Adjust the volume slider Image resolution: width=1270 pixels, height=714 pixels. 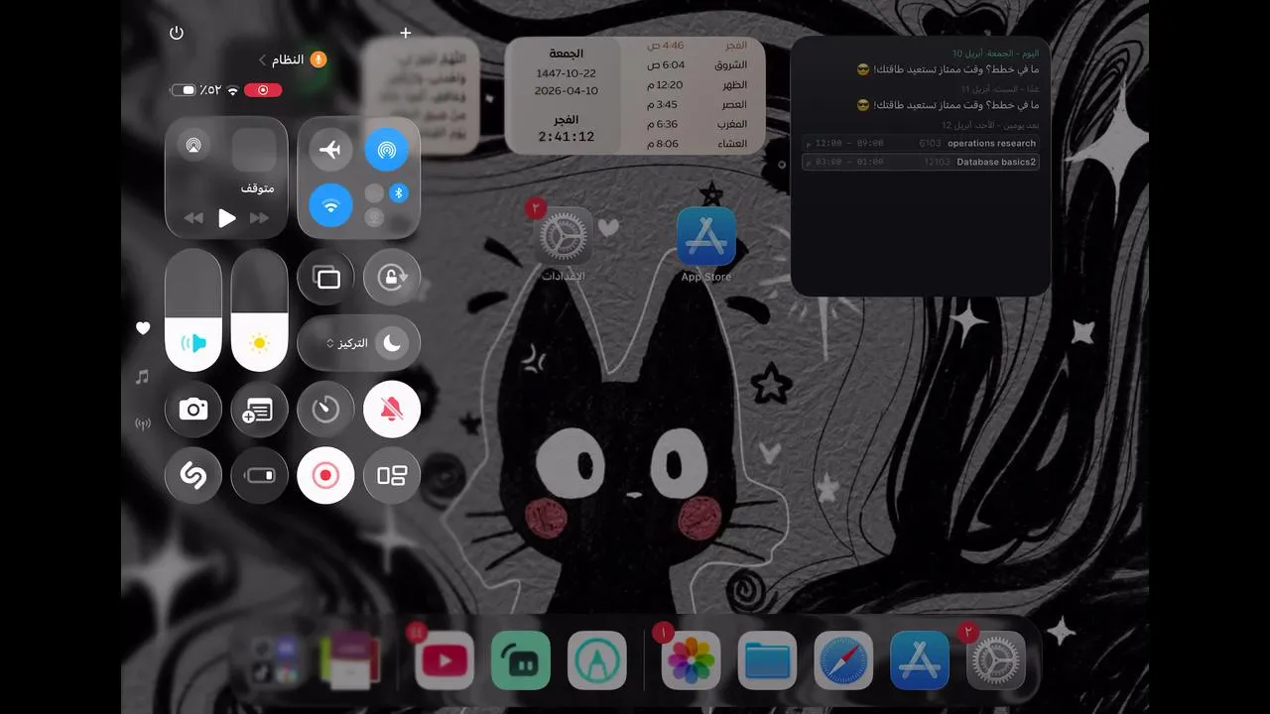pos(192,310)
